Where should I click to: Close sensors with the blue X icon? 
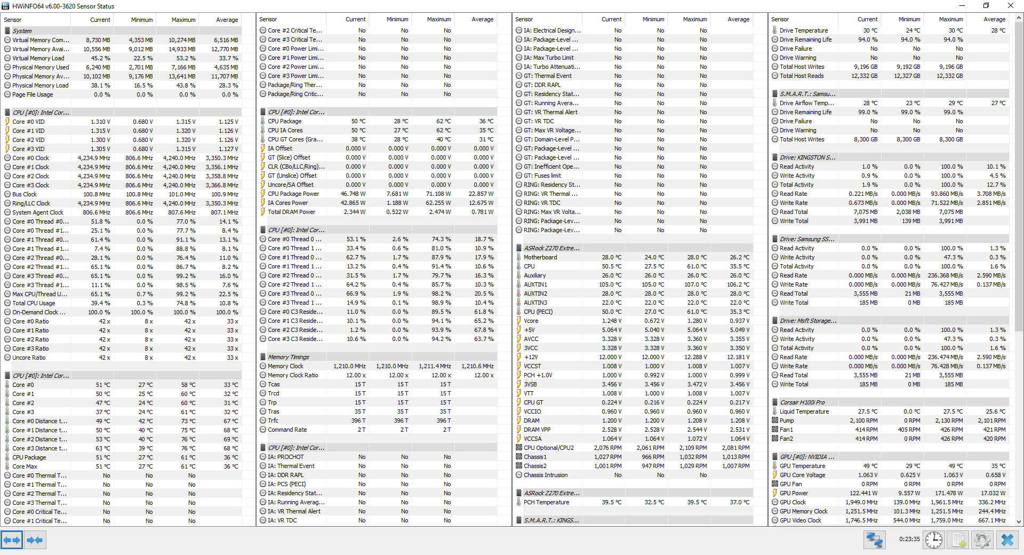point(1007,540)
